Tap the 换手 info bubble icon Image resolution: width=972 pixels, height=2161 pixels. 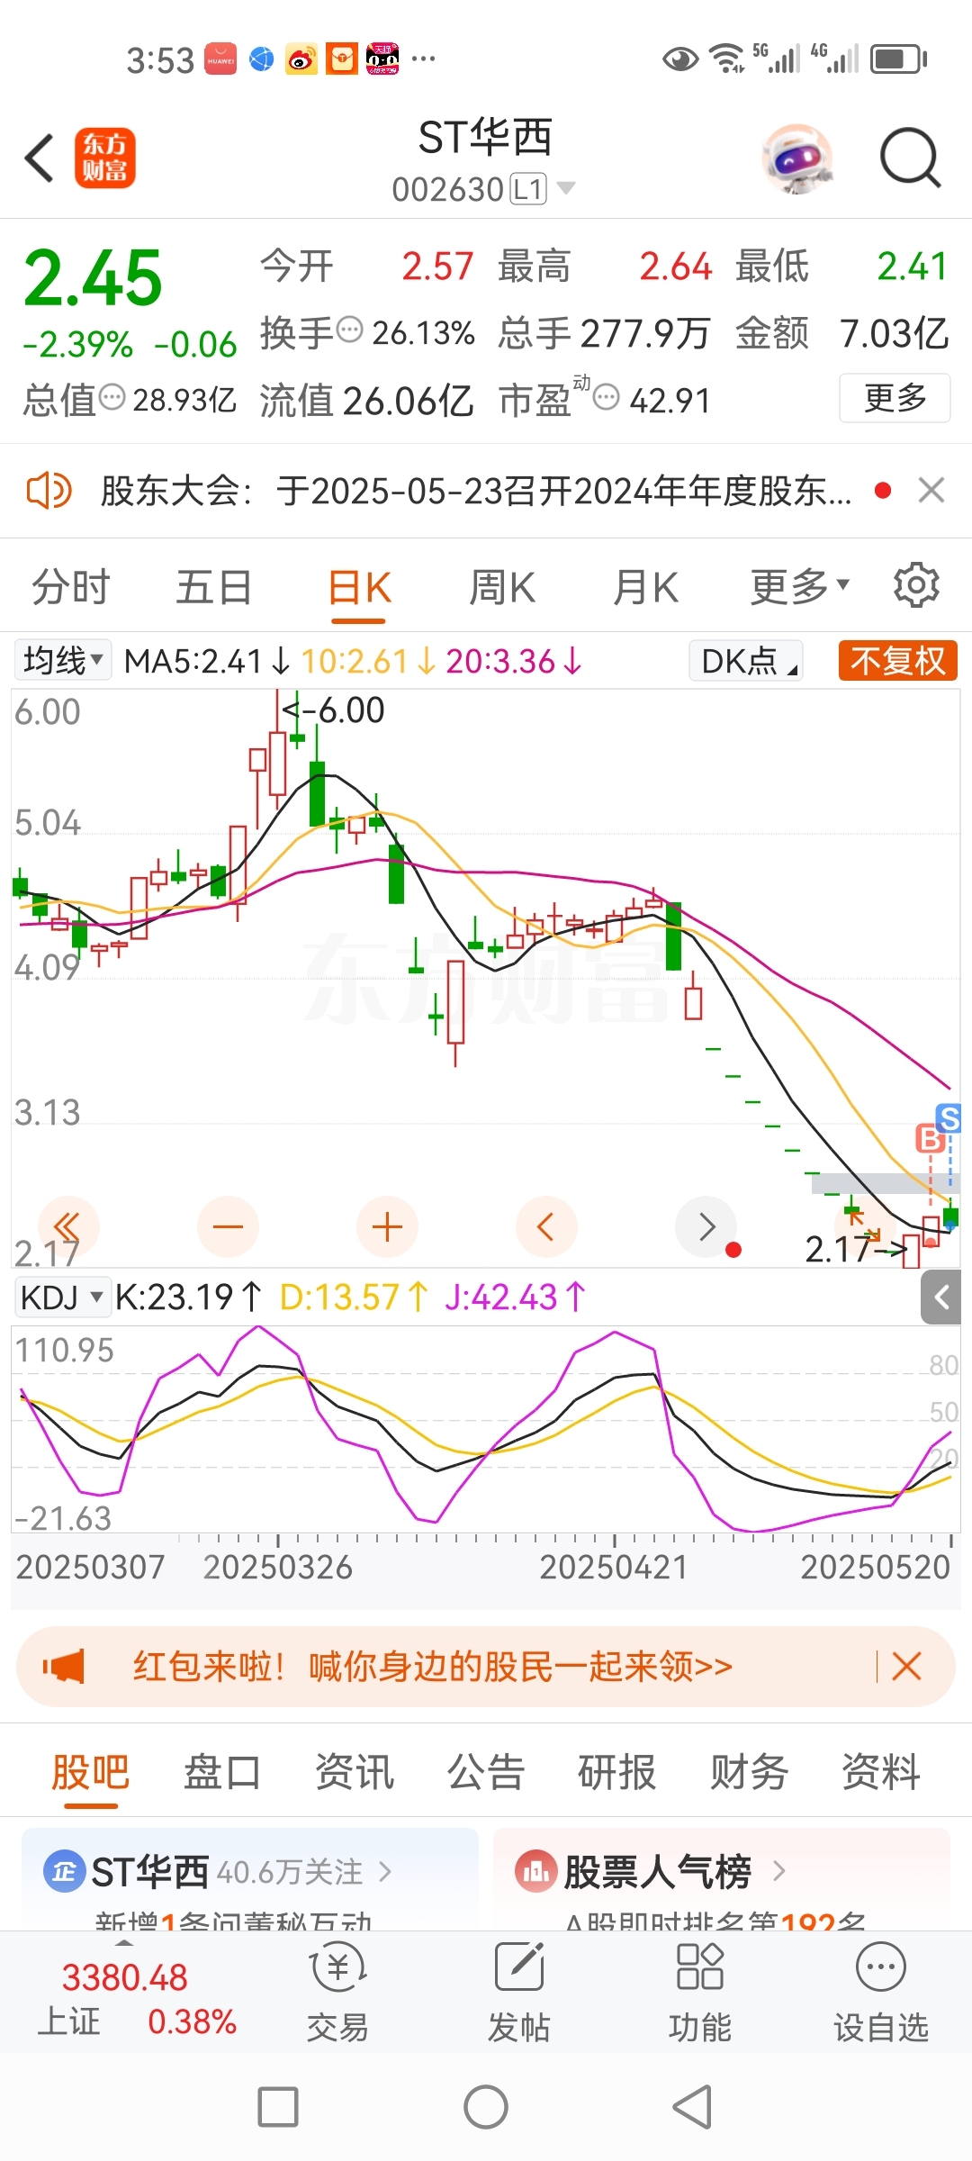pos(349,330)
